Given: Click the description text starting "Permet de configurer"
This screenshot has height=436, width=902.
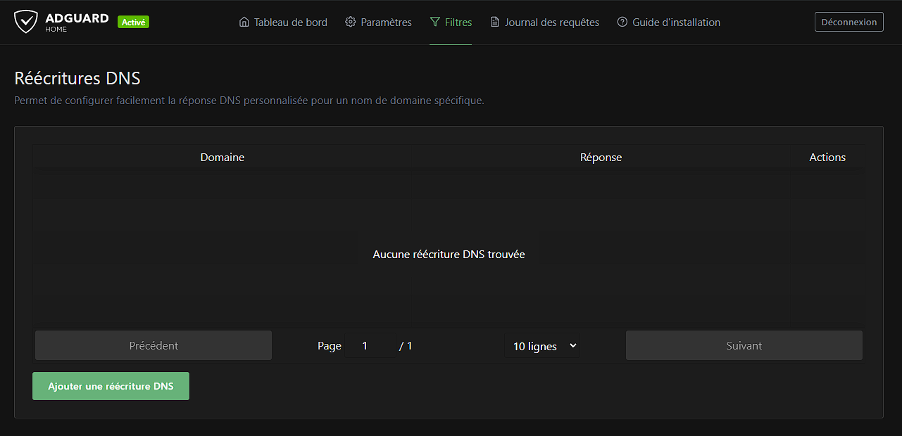Looking at the screenshot, I should pos(249,101).
